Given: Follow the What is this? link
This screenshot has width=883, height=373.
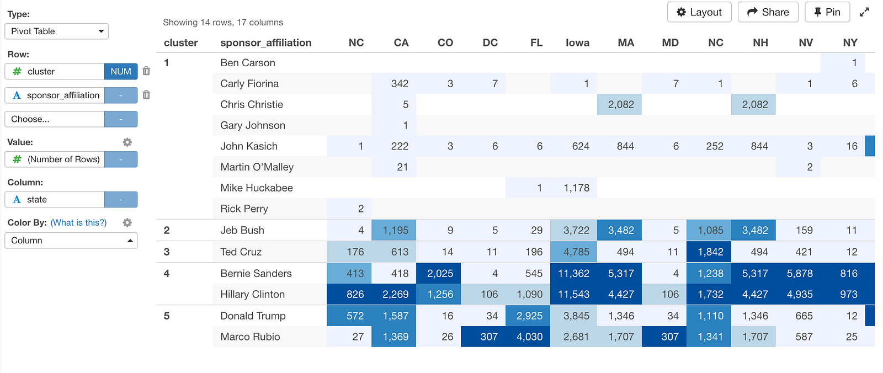Looking at the screenshot, I should tap(78, 223).
